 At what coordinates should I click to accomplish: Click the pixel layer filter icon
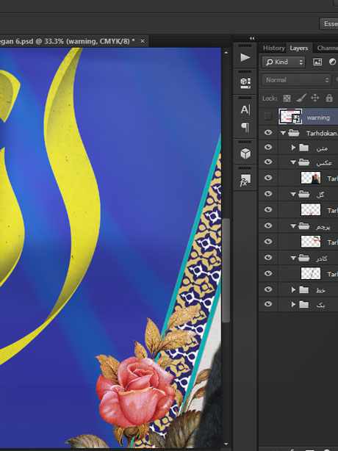pyautogui.click(x=317, y=62)
